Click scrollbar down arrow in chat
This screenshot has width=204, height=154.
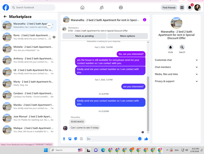[x=148, y=132]
